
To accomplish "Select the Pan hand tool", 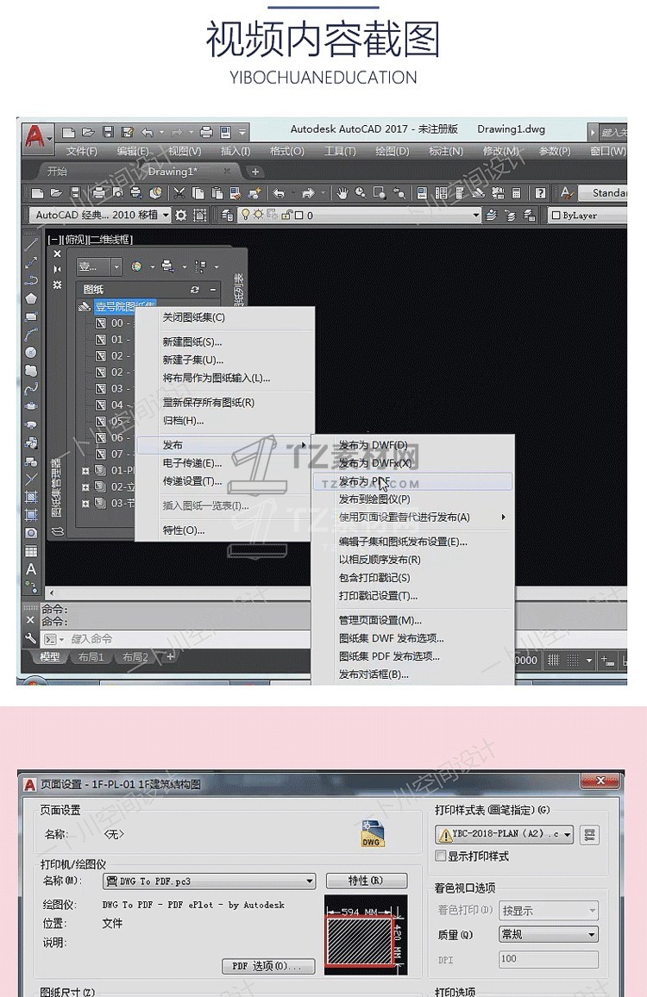I will pos(342,192).
